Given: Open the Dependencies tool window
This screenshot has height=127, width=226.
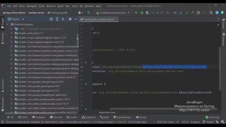Looking at the screenshot, I should pos(122,117).
